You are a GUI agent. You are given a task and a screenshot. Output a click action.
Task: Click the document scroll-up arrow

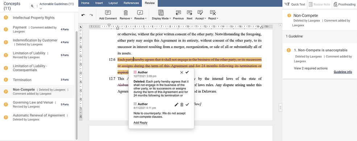[280, 25]
